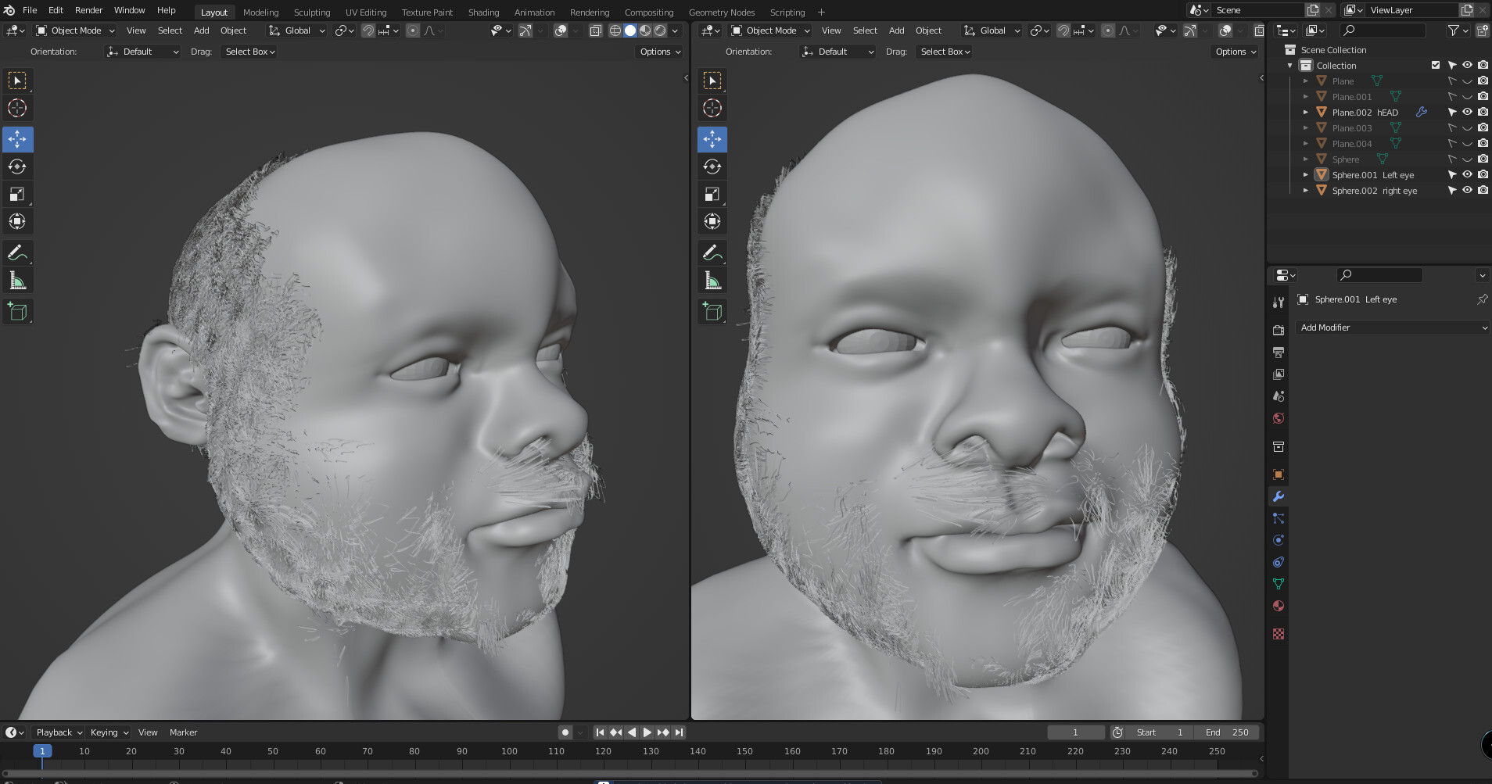Hide the Sphere.001 Left eye in viewport
Viewport: 1492px width, 784px height.
pos(1466,174)
